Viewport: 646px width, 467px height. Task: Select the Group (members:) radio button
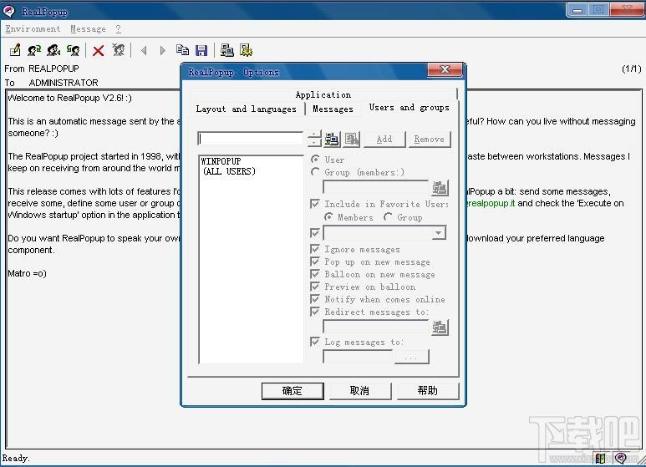pyautogui.click(x=316, y=172)
